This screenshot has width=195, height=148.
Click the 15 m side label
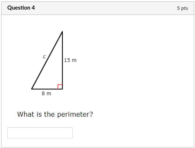click(x=70, y=60)
